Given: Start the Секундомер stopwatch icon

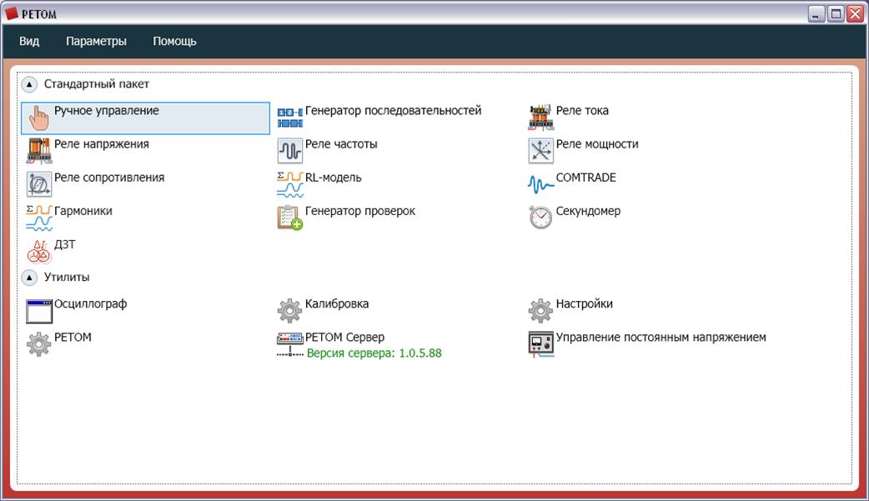Looking at the screenshot, I should coord(540,218).
